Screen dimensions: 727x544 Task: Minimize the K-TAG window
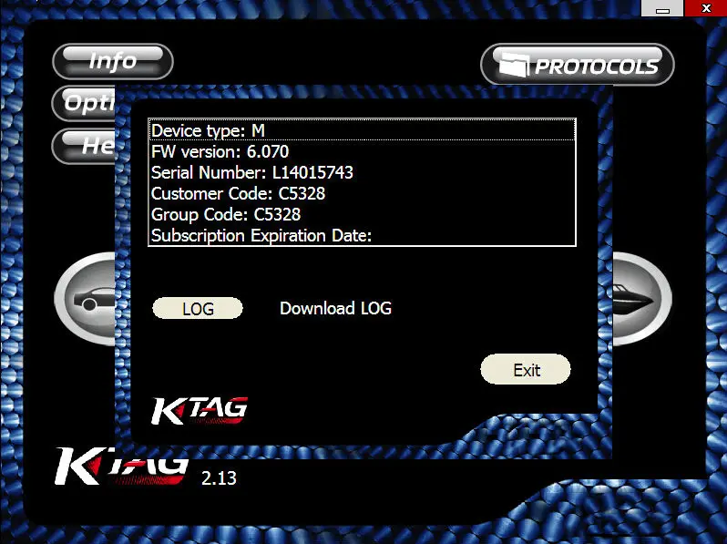pyautogui.click(x=662, y=8)
